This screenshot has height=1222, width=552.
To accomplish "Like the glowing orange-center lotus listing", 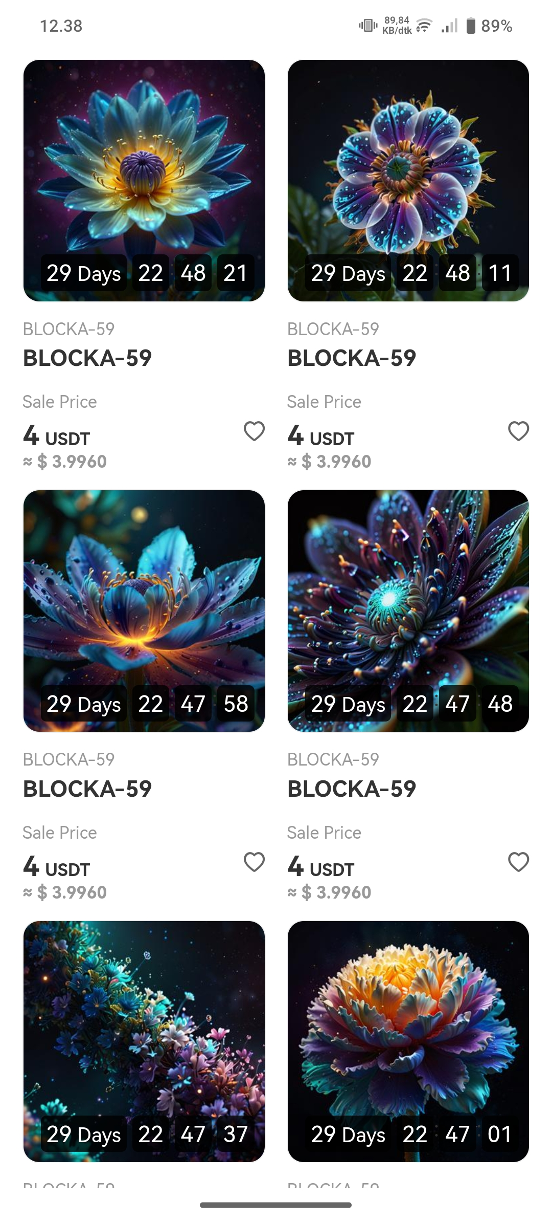I will pyautogui.click(x=254, y=862).
